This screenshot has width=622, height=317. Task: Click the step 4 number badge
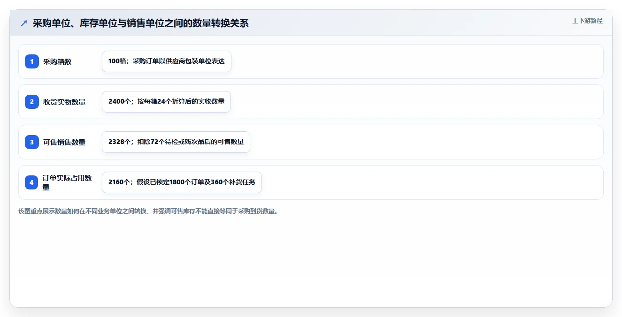coord(32,182)
